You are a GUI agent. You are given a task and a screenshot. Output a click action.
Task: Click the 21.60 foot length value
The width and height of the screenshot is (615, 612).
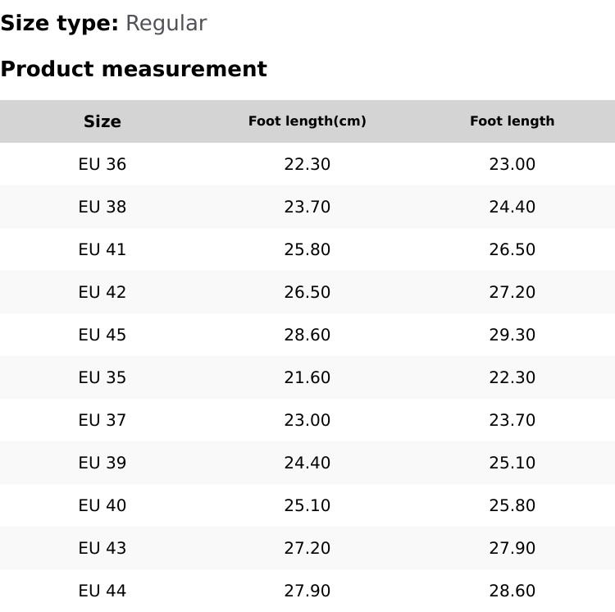tap(307, 377)
